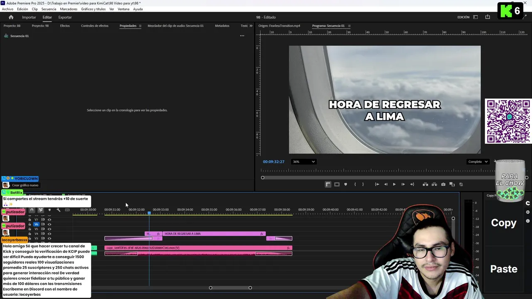Switch to the Efectos tab
The image size is (532, 299).
(x=65, y=26)
